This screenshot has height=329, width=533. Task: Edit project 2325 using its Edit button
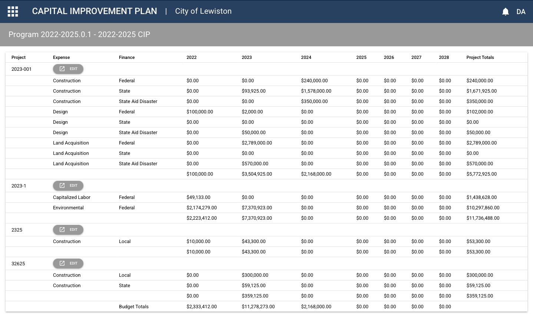coord(68,229)
